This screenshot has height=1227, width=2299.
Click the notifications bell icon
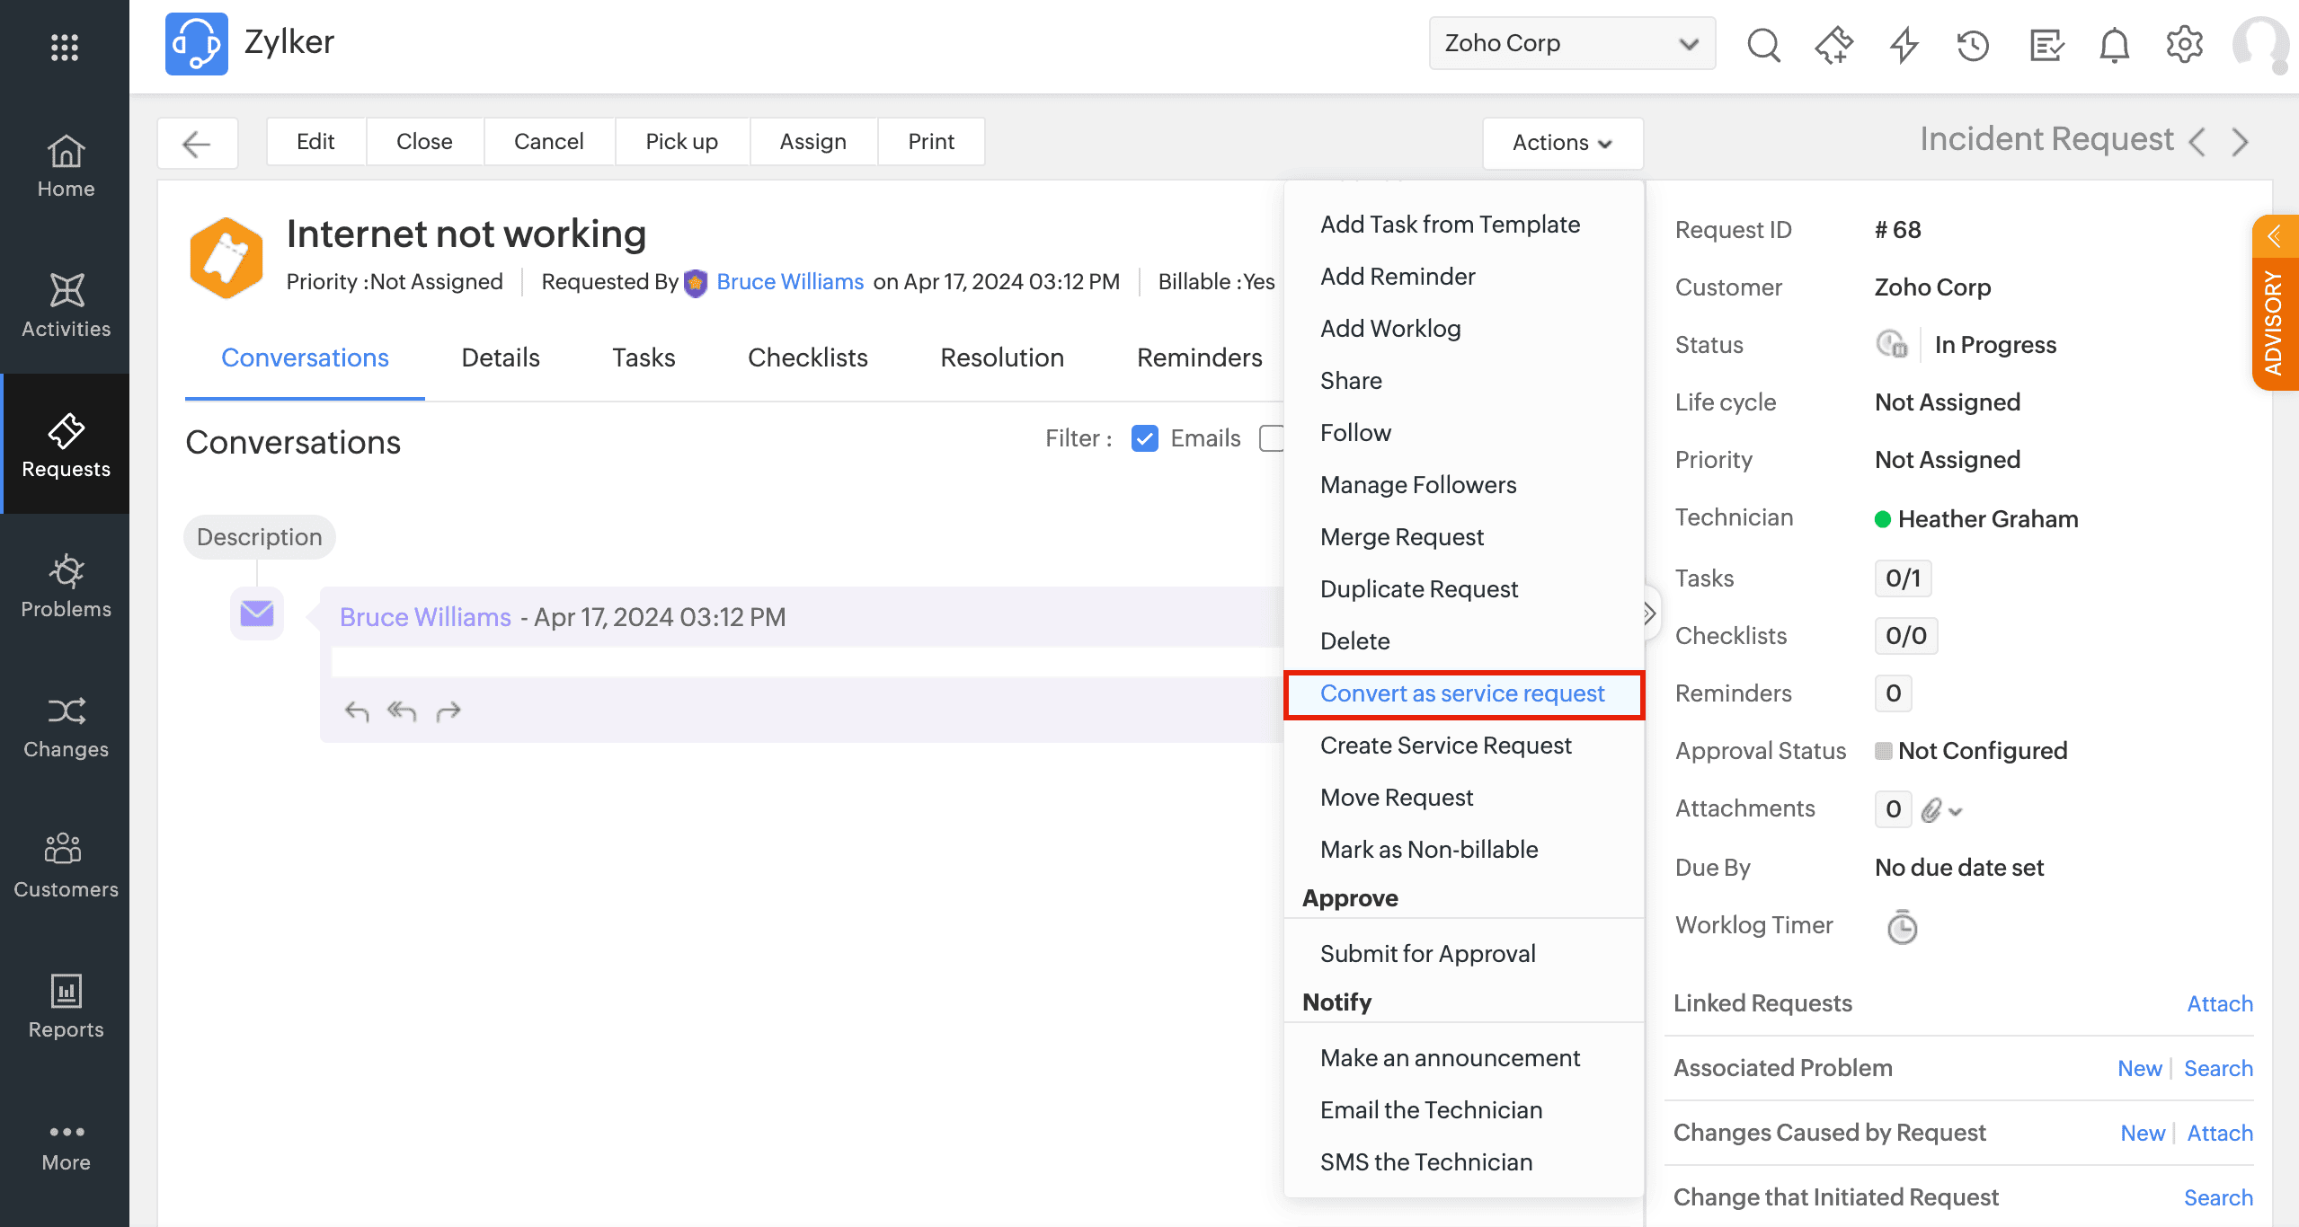[x=2114, y=44]
